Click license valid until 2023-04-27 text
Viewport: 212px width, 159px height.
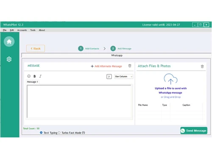click(161, 25)
